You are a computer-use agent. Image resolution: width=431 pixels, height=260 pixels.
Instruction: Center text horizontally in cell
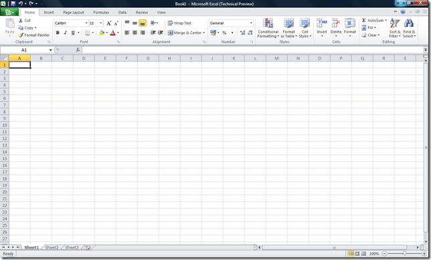tap(135, 33)
